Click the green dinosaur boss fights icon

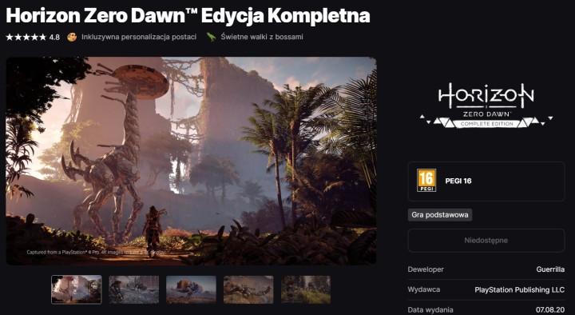[x=211, y=37]
